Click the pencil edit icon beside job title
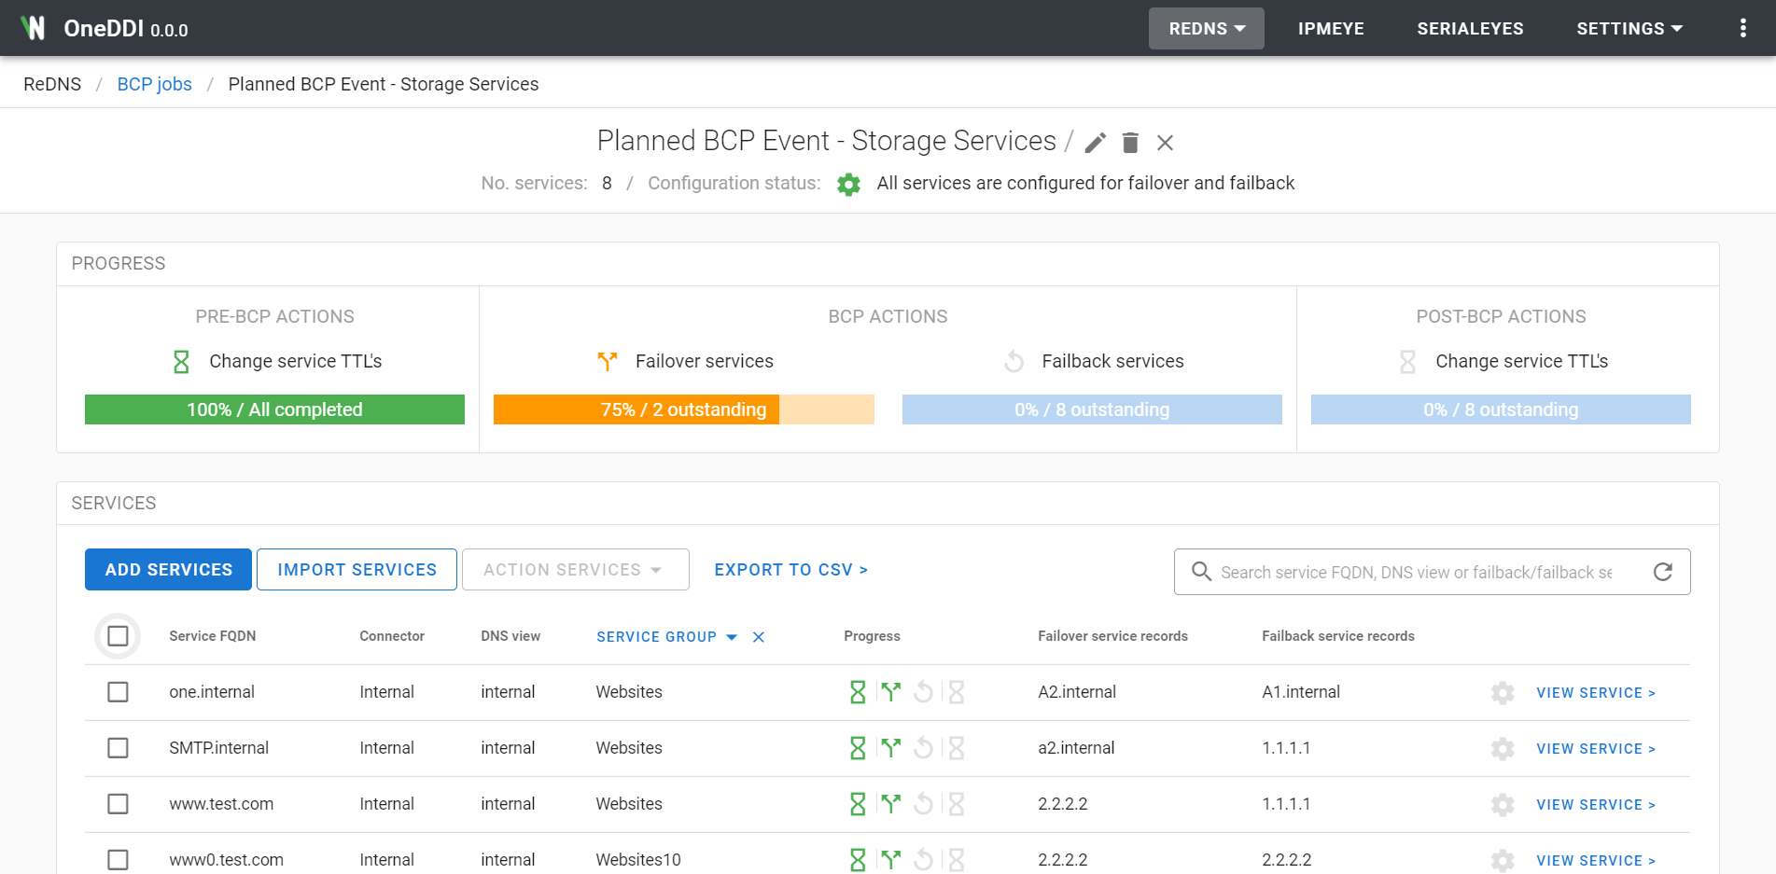Image resolution: width=1776 pixels, height=874 pixels. click(1096, 143)
